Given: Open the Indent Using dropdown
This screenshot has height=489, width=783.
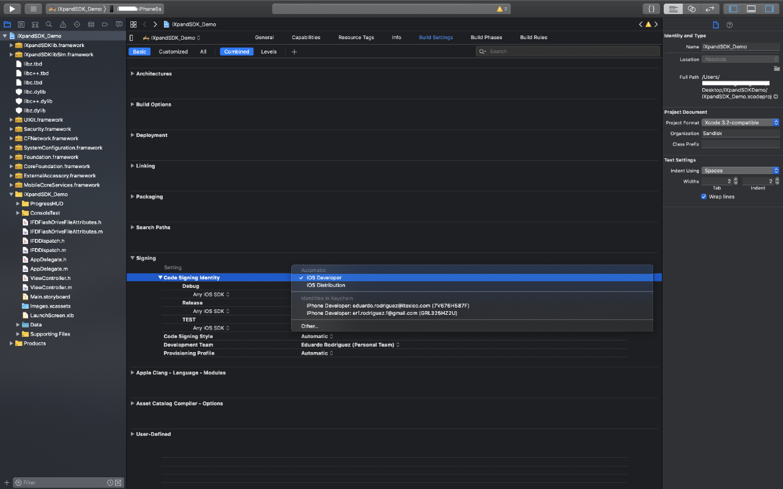Looking at the screenshot, I should coord(740,171).
